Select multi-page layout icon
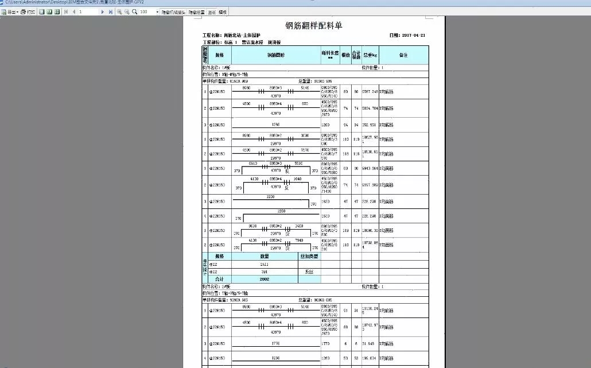591x368 pixels. tap(57, 12)
